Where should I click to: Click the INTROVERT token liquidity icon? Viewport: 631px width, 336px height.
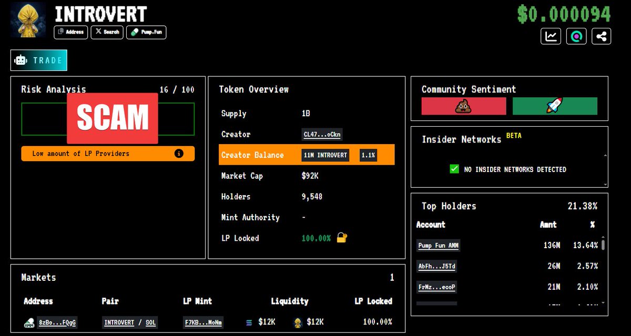click(297, 322)
